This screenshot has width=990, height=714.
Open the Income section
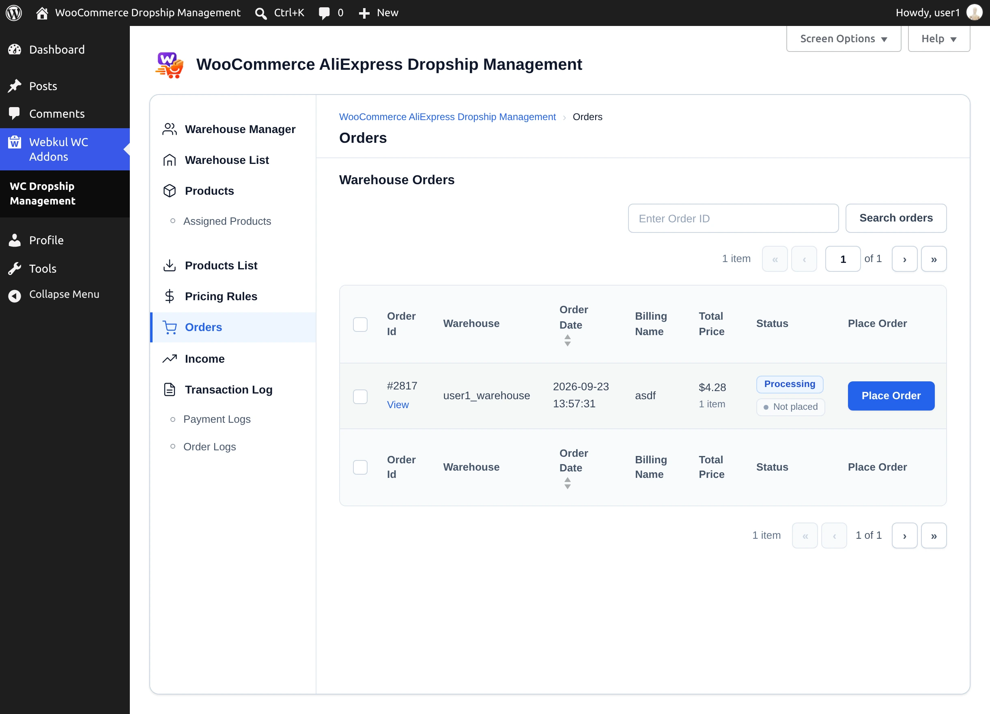(233, 359)
